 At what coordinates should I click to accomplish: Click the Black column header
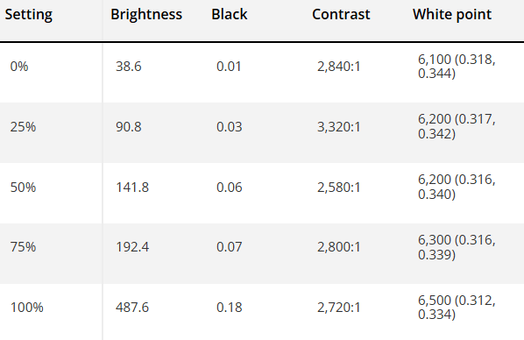[230, 14]
